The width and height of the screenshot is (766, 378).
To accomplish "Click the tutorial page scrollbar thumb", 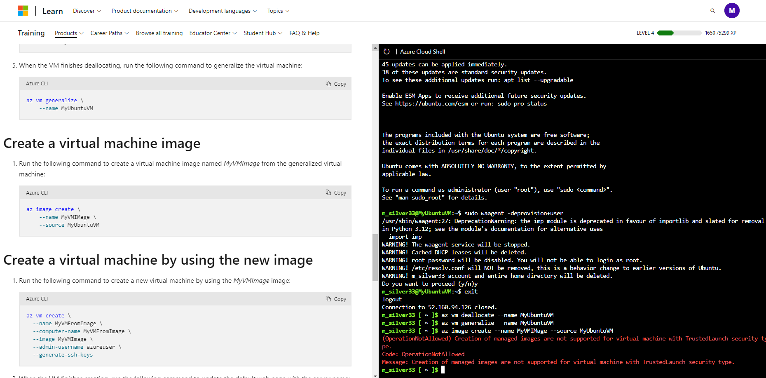I will click(375, 258).
